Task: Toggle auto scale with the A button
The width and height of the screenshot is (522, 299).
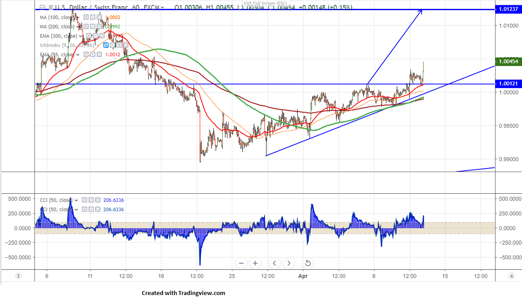Action: [x=512, y=276]
